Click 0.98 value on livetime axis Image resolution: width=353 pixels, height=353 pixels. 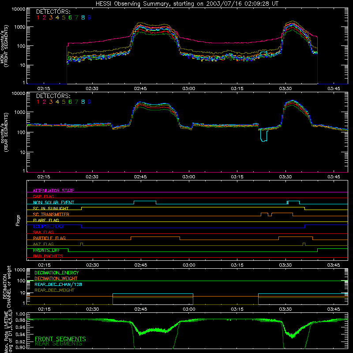click(x=20, y=320)
